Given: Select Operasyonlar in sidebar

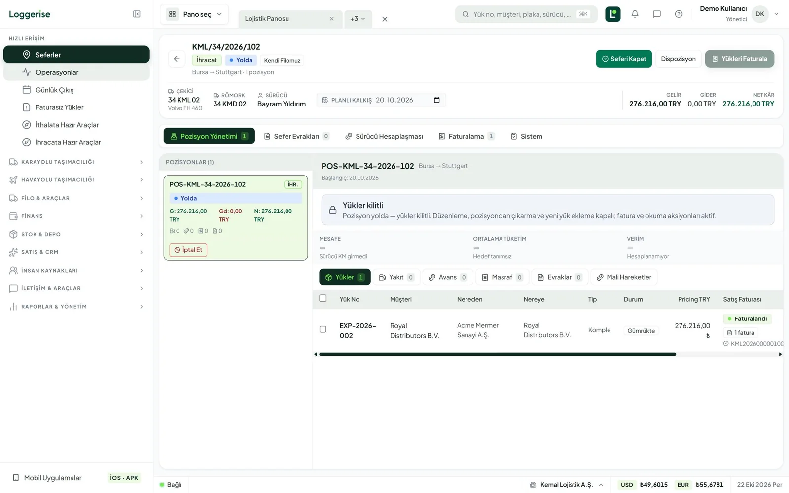Looking at the screenshot, I should [x=76, y=72].
